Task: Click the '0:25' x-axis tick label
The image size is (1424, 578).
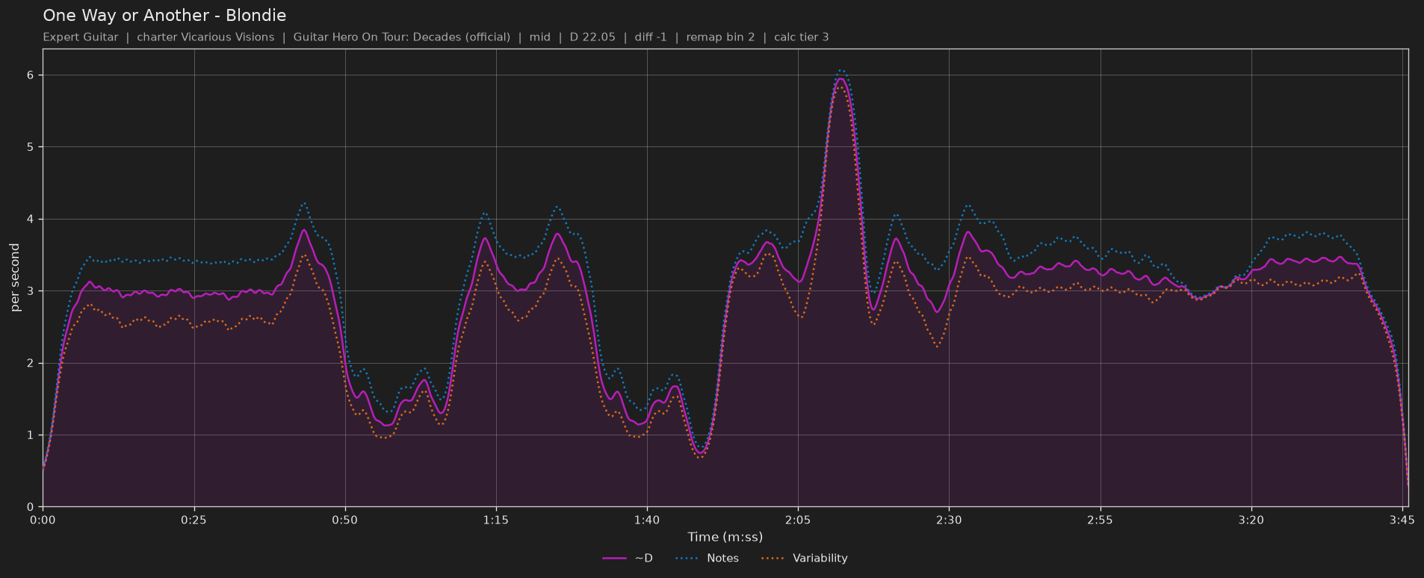Action: pos(194,520)
